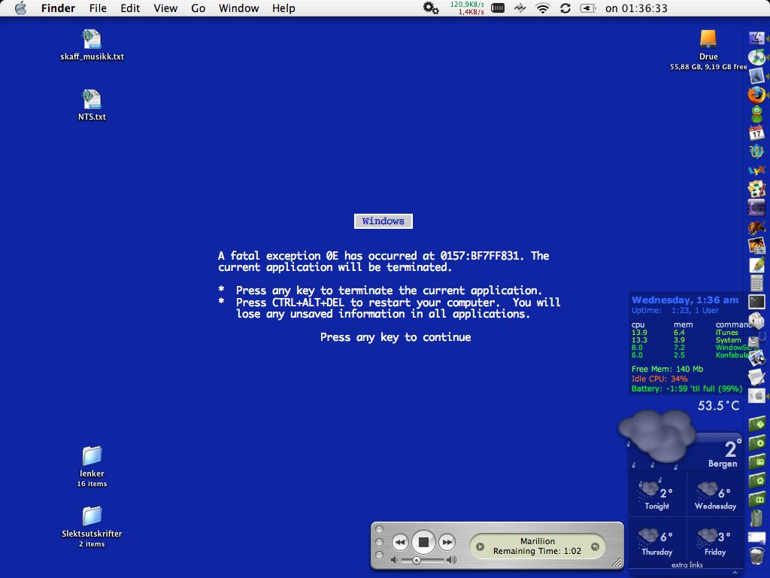Click Remaining Time: 1:02 display
This screenshot has width=770, height=578.
pyautogui.click(x=537, y=552)
